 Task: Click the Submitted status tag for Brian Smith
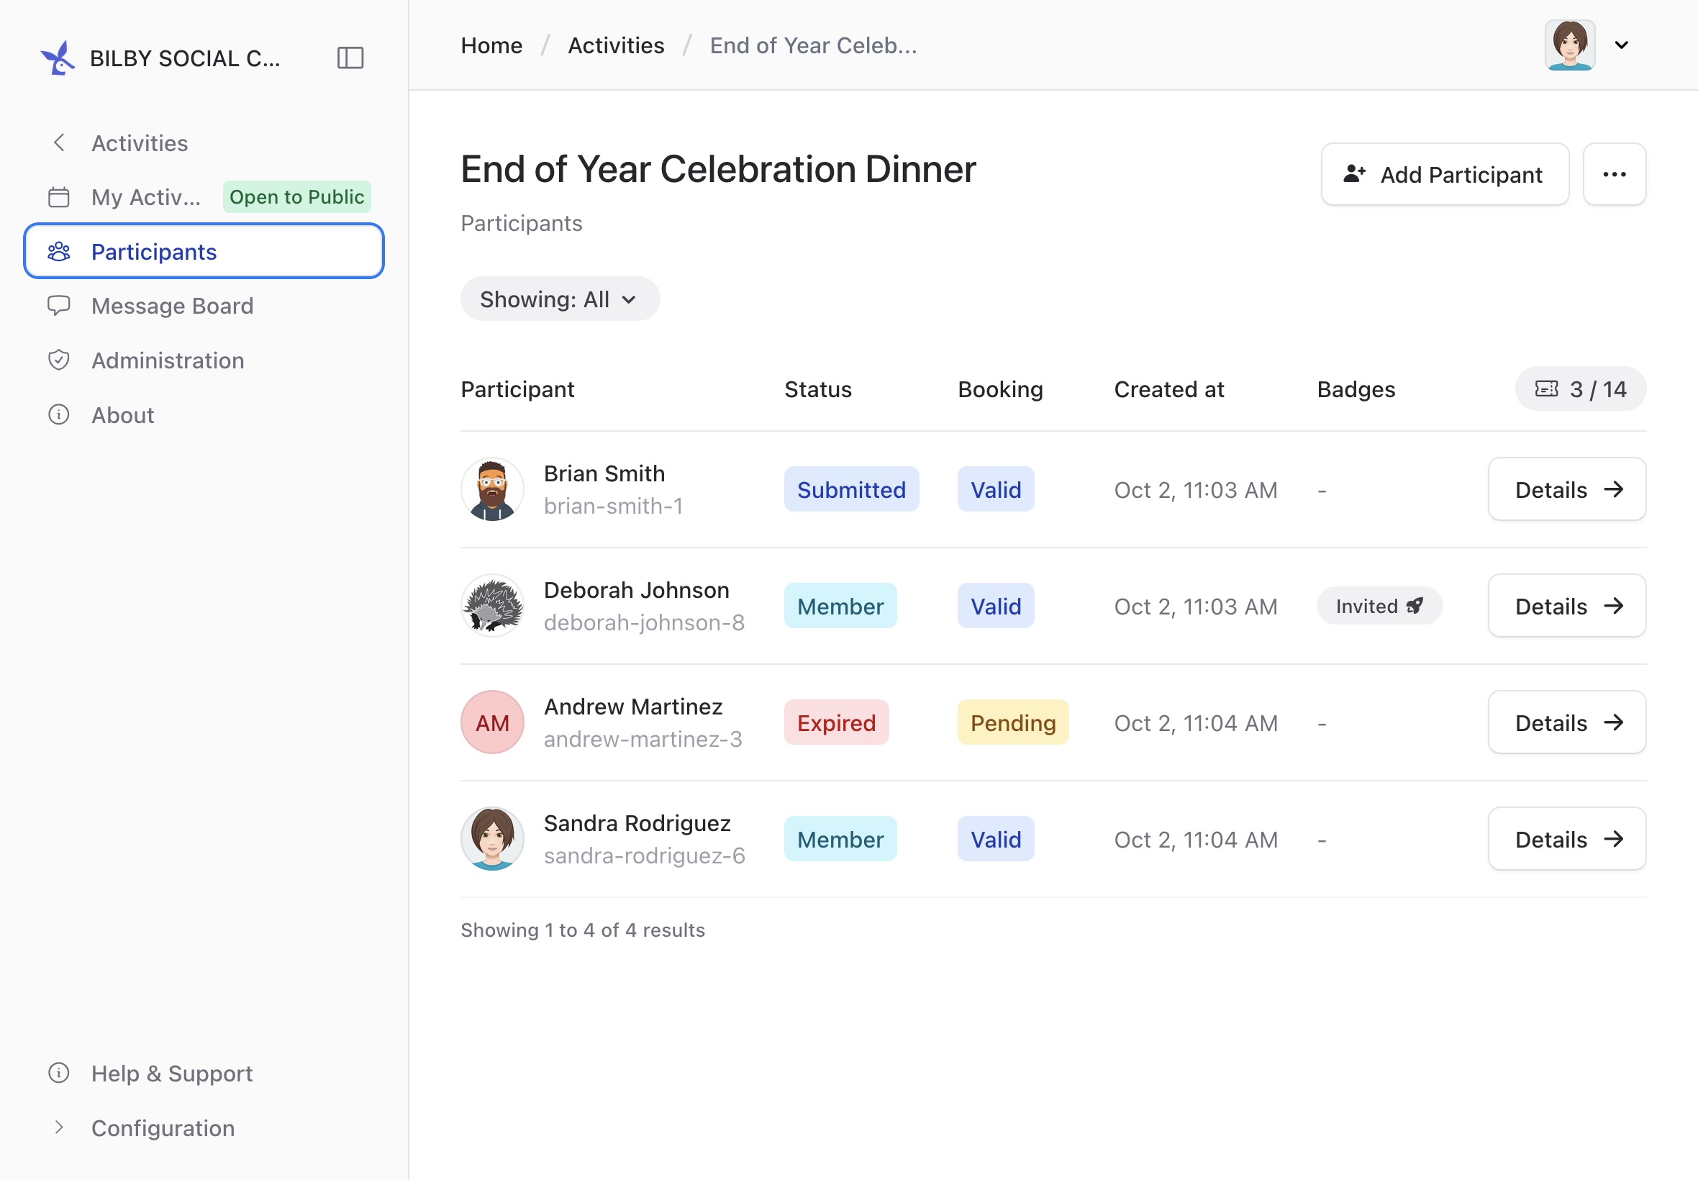pos(851,489)
